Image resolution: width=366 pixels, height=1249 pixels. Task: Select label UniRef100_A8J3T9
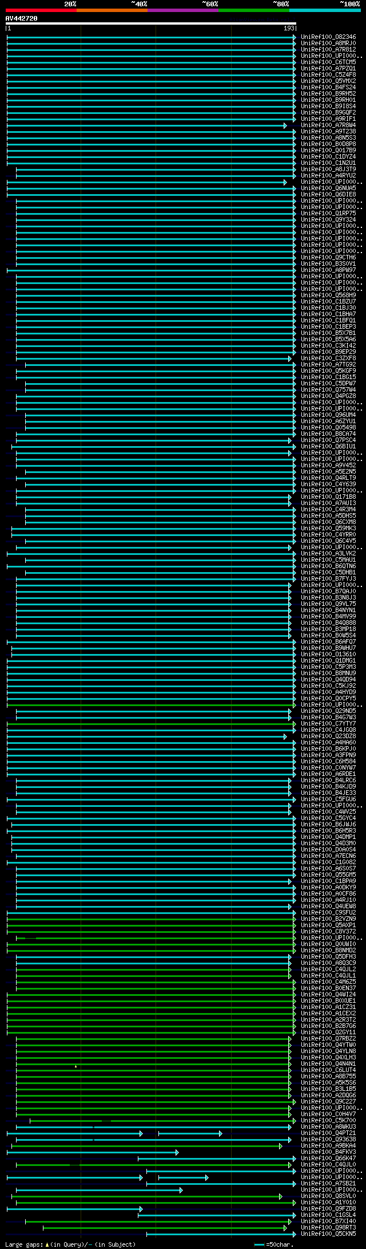(328, 169)
